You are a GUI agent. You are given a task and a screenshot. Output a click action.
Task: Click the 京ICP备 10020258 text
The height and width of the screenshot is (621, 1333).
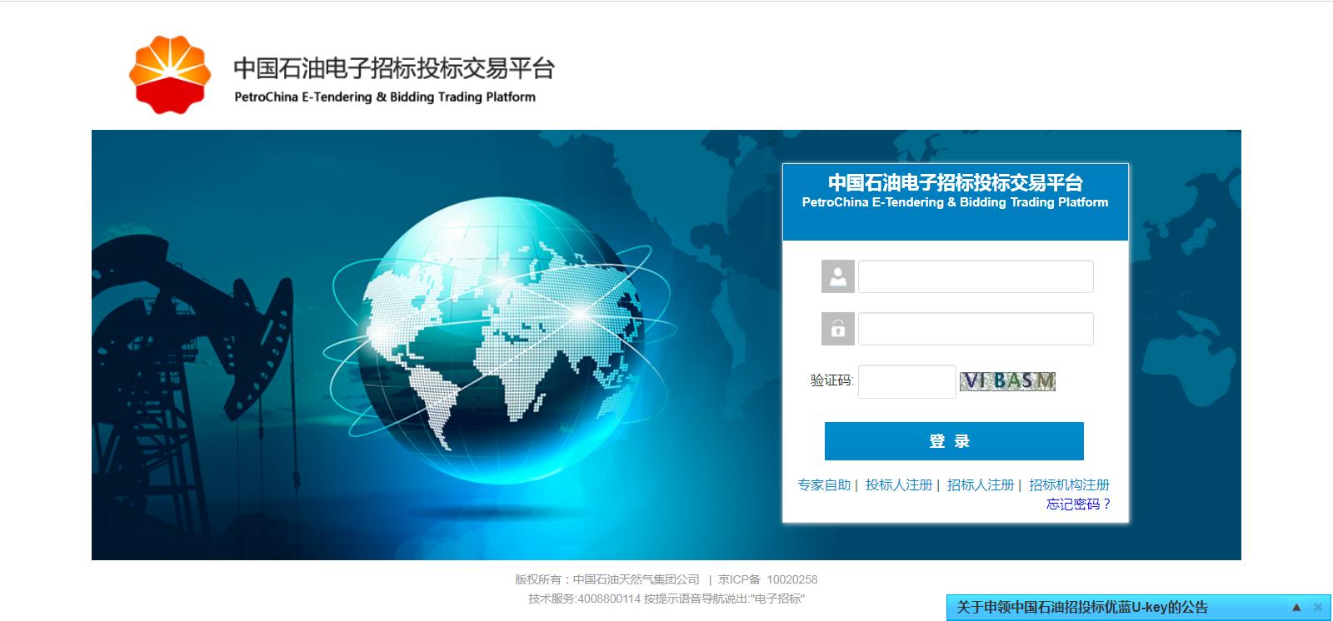[767, 579]
